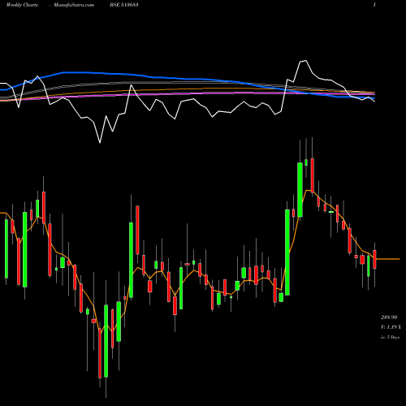This screenshot has width=406, height=406.
Task: Click the 'V: 1.19 X' volume text
Action: click(x=391, y=327)
